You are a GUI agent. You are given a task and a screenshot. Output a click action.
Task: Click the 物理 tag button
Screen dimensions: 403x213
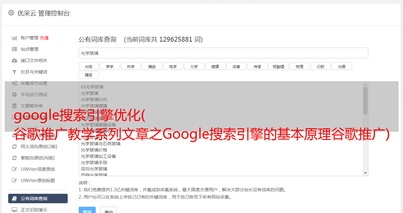point(300,66)
